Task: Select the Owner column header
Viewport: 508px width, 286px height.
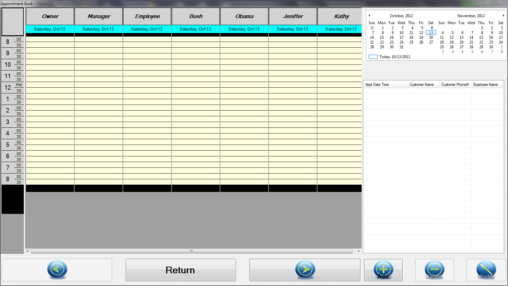Action: click(x=50, y=17)
